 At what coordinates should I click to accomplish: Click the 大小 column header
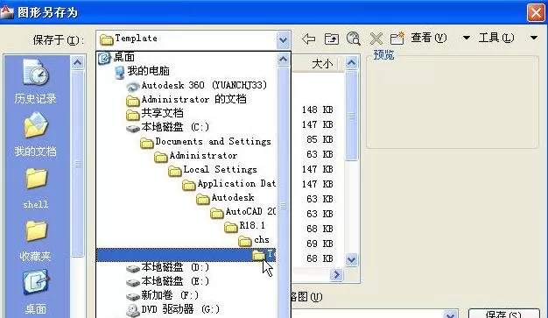[x=322, y=64]
